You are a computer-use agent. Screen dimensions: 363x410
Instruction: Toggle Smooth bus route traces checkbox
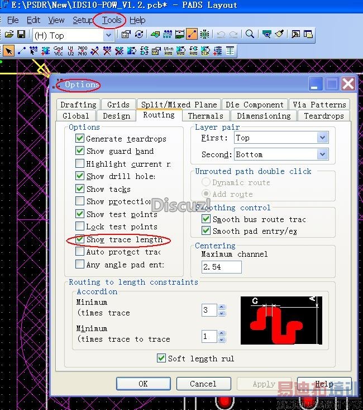click(206, 219)
